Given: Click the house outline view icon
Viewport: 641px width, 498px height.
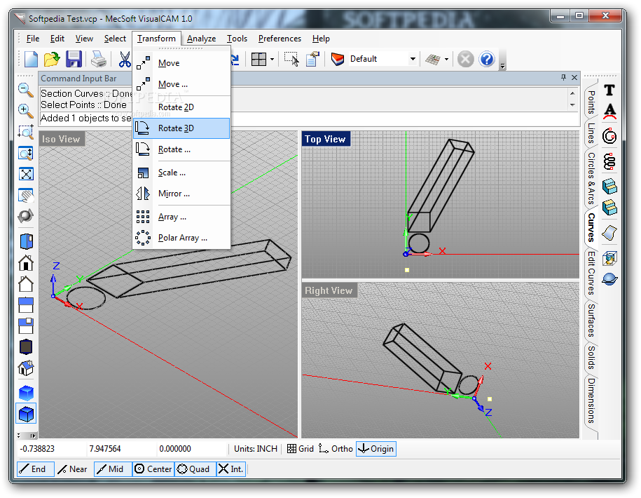Looking at the screenshot, I should 26,283.
